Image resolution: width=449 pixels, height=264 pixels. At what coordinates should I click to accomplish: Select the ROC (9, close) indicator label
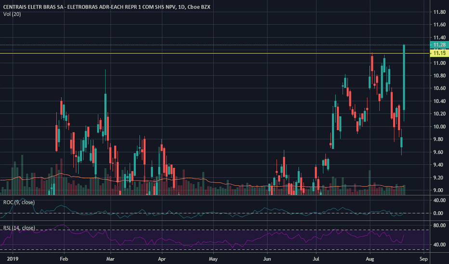point(19,203)
